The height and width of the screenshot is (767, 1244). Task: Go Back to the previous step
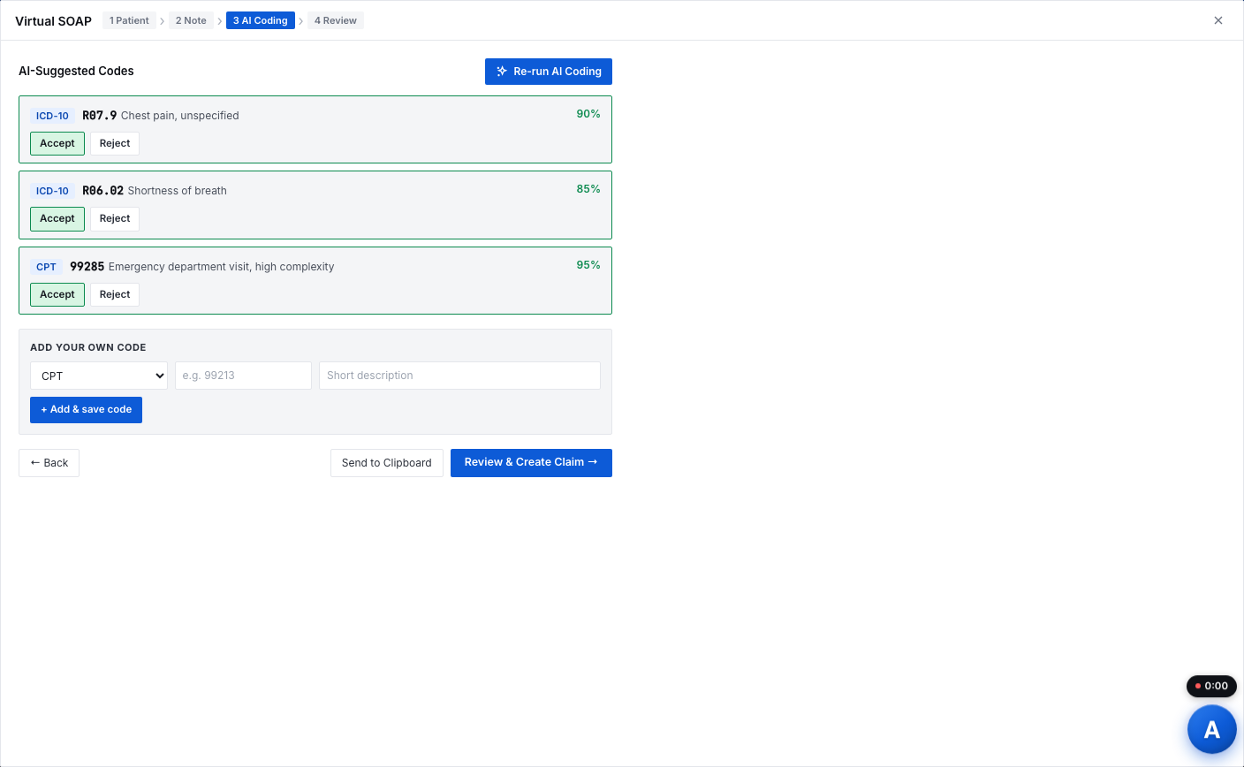click(49, 463)
